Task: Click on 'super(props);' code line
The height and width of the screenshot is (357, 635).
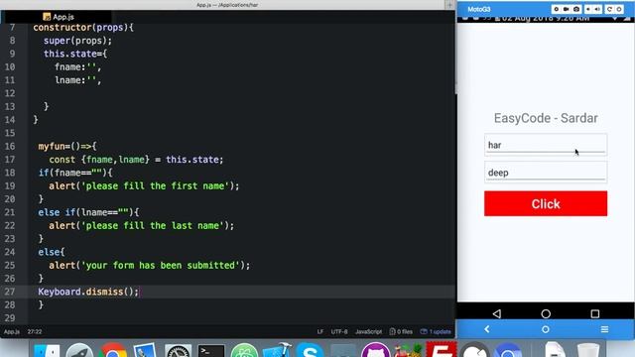Action: (77, 41)
